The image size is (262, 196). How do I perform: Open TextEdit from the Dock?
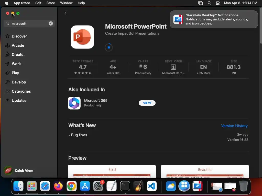pyautogui.click(x=112, y=186)
